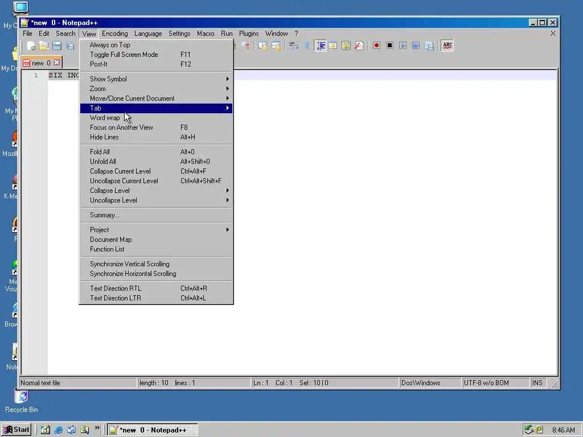Toggle Show All Characters toolbar icon
This screenshot has height=437, width=583.
307,46
